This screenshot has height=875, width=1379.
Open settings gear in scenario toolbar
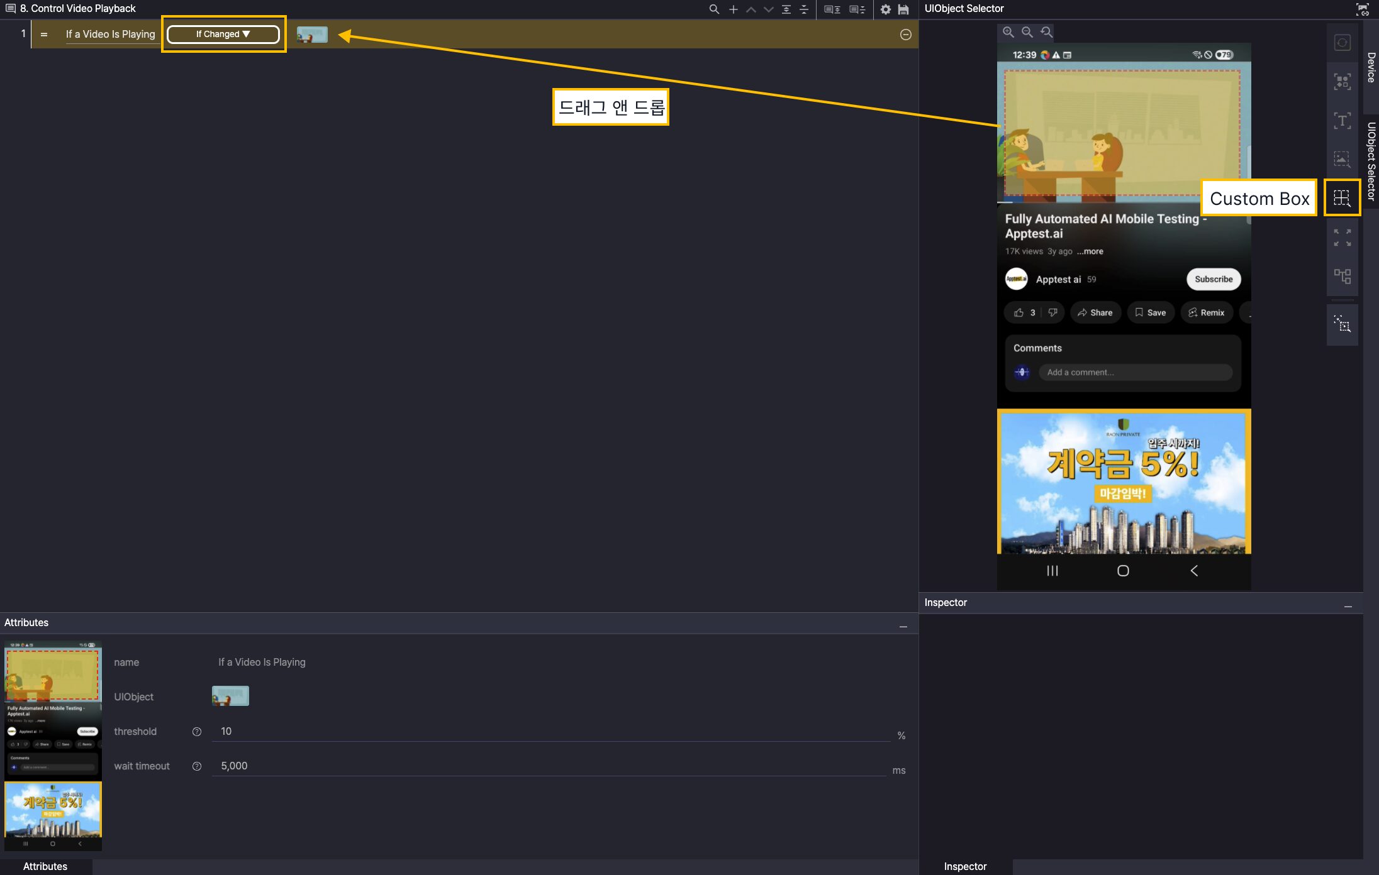tap(885, 9)
